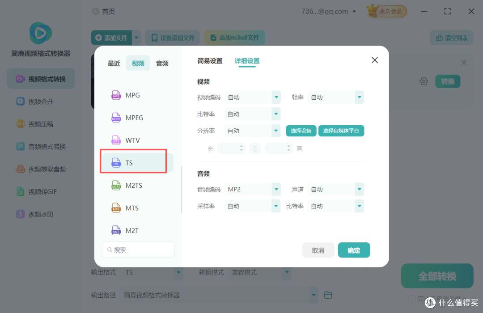This screenshot has height=313, width=483.
Task: Toggle the 完成后自动关机 checkbox
Action: pyautogui.click(x=411, y=299)
